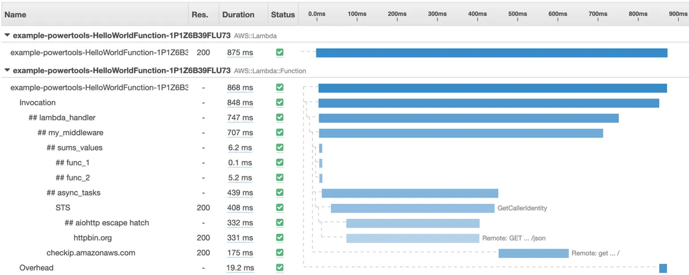The width and height of the screenshot is (689, 275).
Task: Click the green status check for Invocation
Action: pos(280,103)
